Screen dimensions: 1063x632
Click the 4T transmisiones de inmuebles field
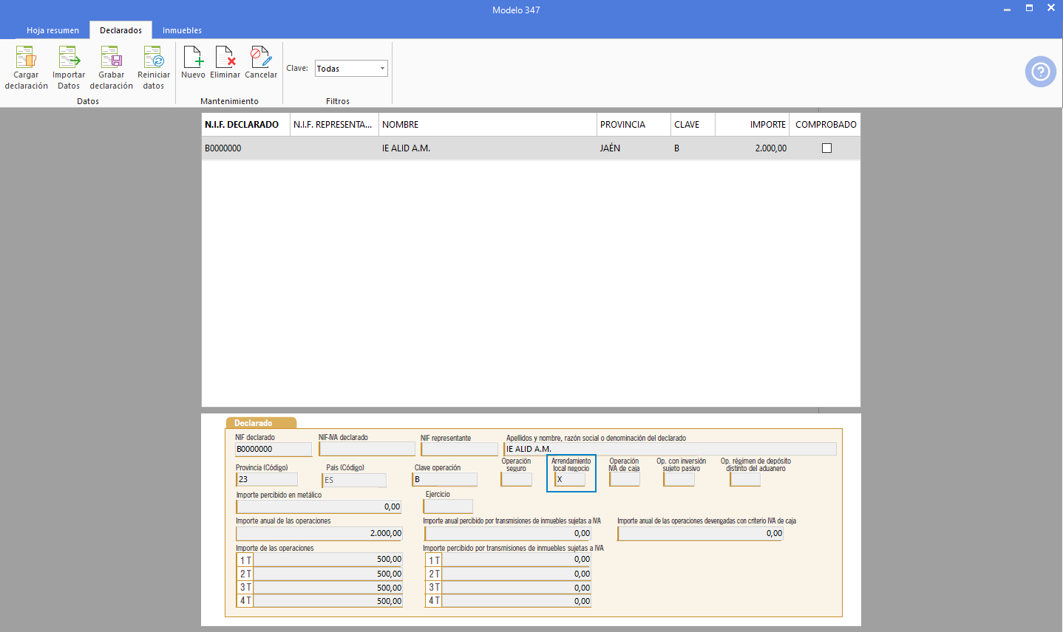pos(516,601)
